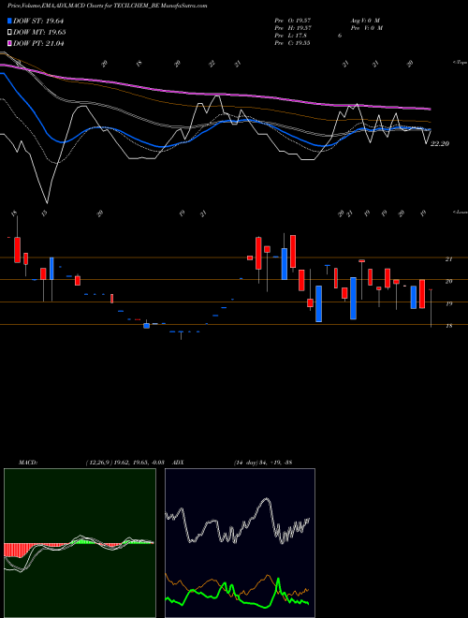This screenshot has width=468, height=618.
Task: Select the DOW ST: 19.64 label
Action: (38, 21)
